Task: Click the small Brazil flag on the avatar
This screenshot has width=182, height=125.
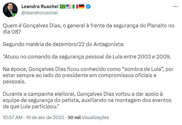Action: click(14, 15)
